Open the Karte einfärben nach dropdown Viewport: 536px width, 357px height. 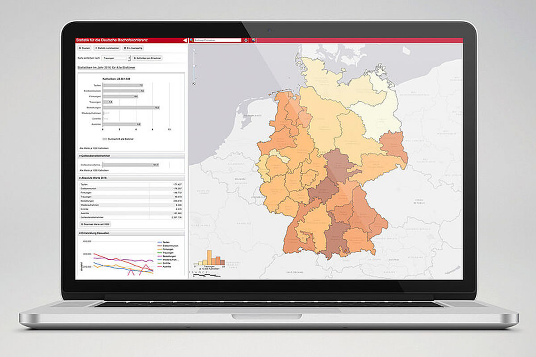(x=116, y=58)
